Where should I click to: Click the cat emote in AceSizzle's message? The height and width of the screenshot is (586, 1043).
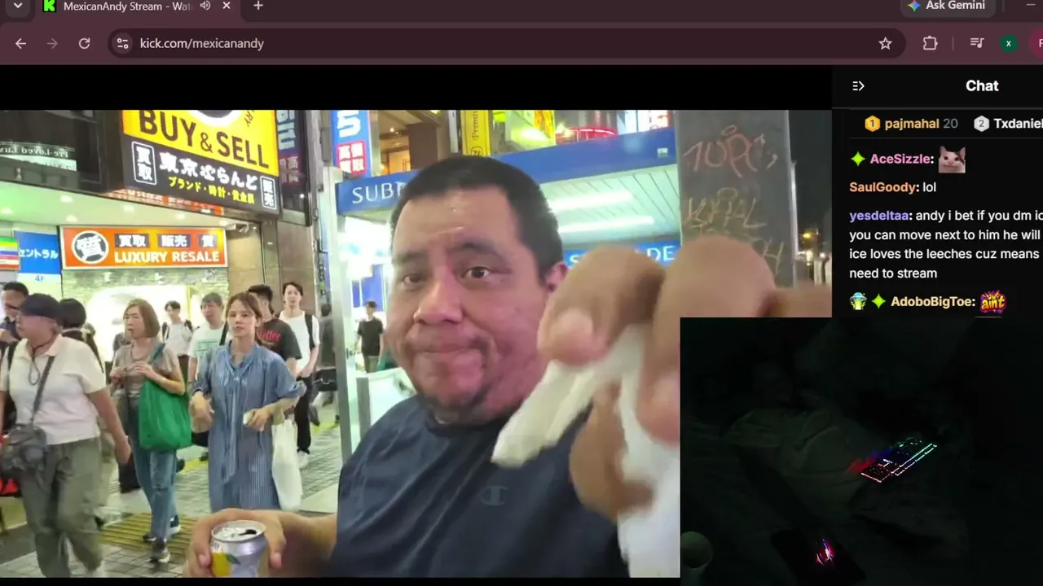[952, 160]
